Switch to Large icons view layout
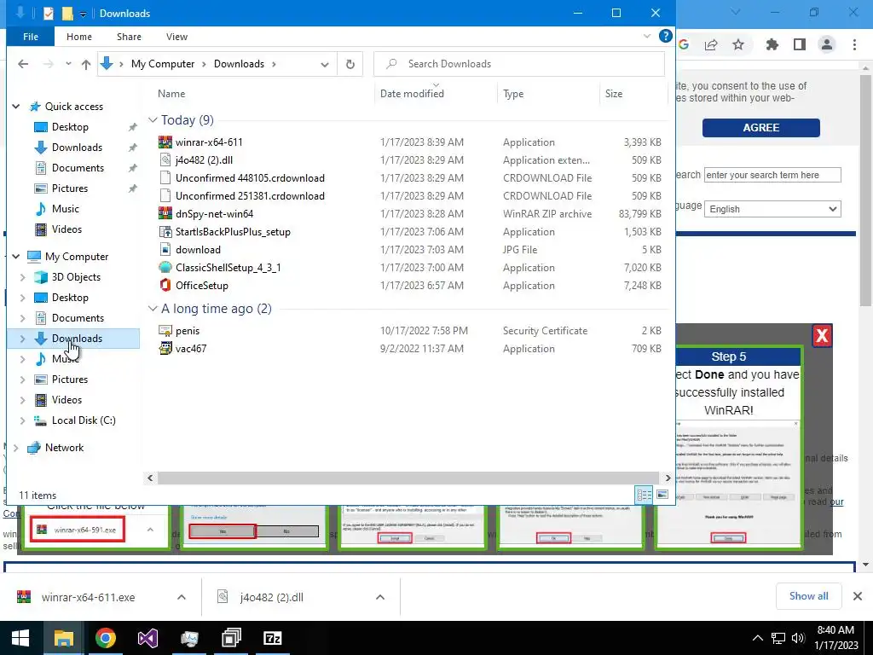The height and width of the screenshot is (655, 873). [662, 495]
